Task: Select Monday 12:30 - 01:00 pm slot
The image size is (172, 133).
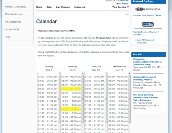Action: pos(71,117)
